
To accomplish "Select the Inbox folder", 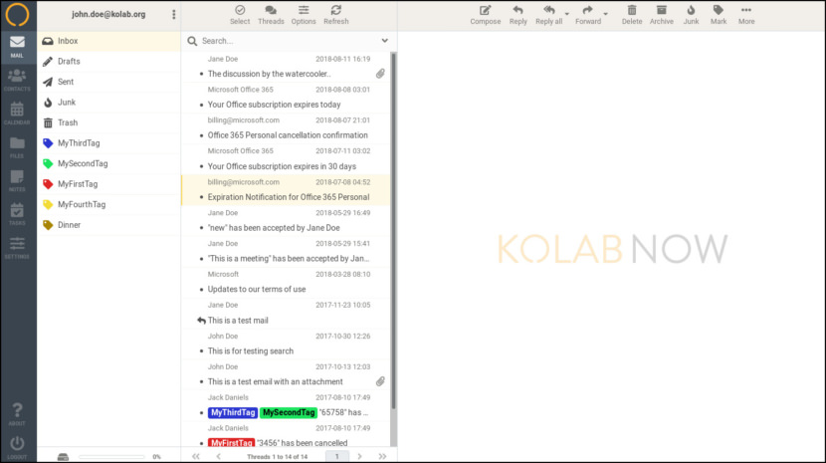I will tap(109, 41).
